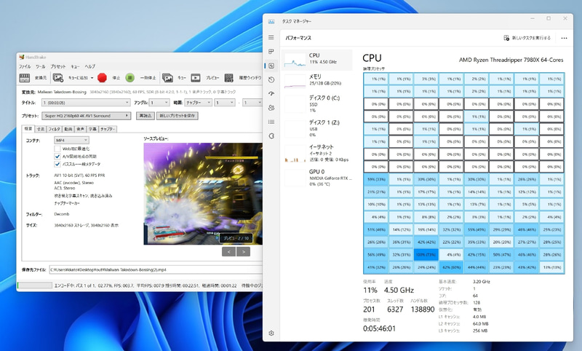Image resolution: width=582 pixels, height=351 pixels.
Task: Click the 新しいタスクを実行する button
Action: pyautogui.click(x=527, y=38)
